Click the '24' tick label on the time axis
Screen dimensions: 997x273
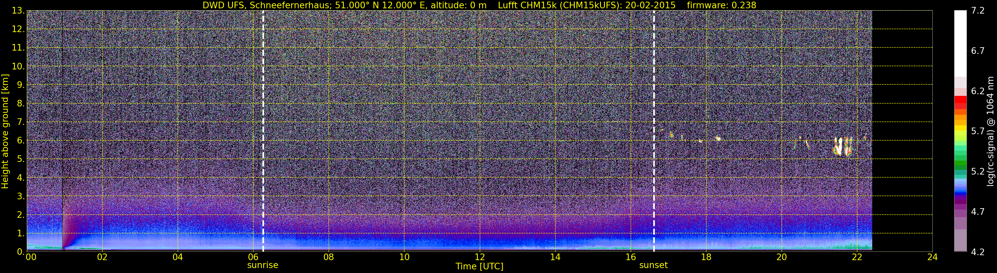[932, 257]
